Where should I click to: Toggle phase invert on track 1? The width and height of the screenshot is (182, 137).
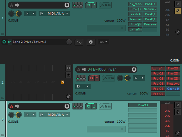[x=178, y=32]
